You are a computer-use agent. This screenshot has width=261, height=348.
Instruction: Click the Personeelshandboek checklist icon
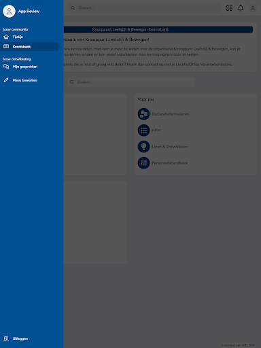click(x=143, y=163)
